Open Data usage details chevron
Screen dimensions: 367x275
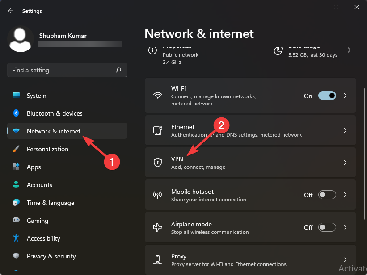[349, 50]
